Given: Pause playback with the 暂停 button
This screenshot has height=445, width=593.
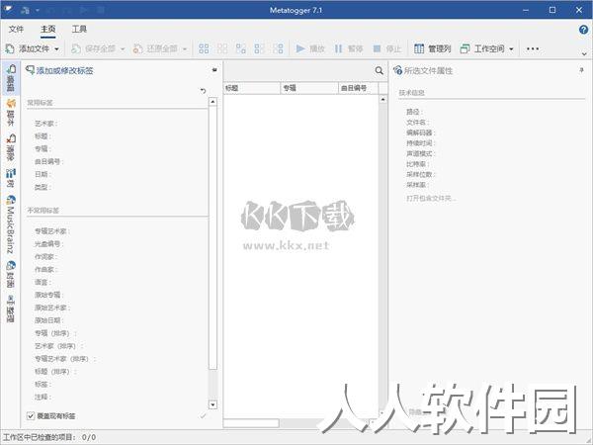Looking at the screenshot, I should pyautogui.click(x=349, y=48).
